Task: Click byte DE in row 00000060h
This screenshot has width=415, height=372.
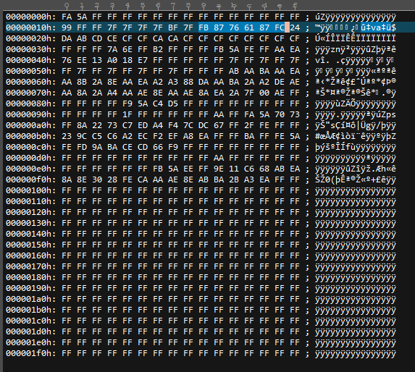Action: (x=280, y=82)
